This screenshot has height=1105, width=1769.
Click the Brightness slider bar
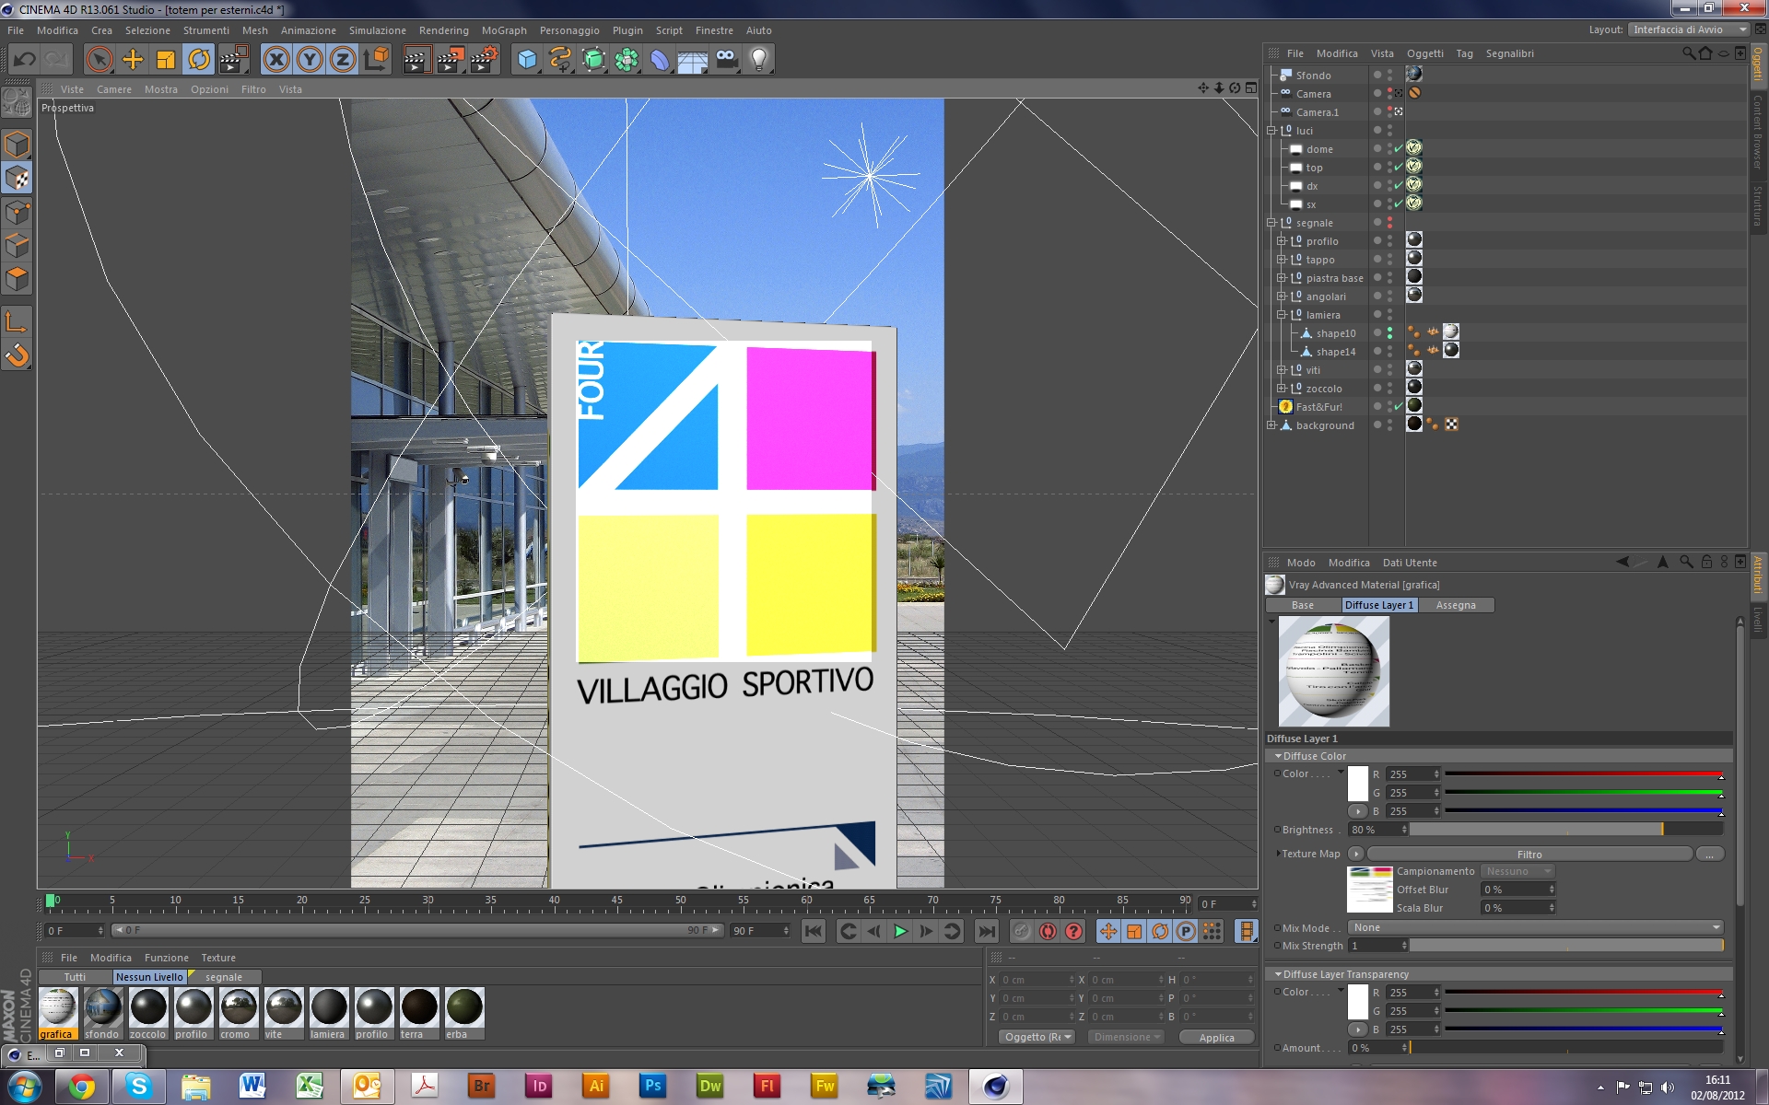tap(1565, 830)
